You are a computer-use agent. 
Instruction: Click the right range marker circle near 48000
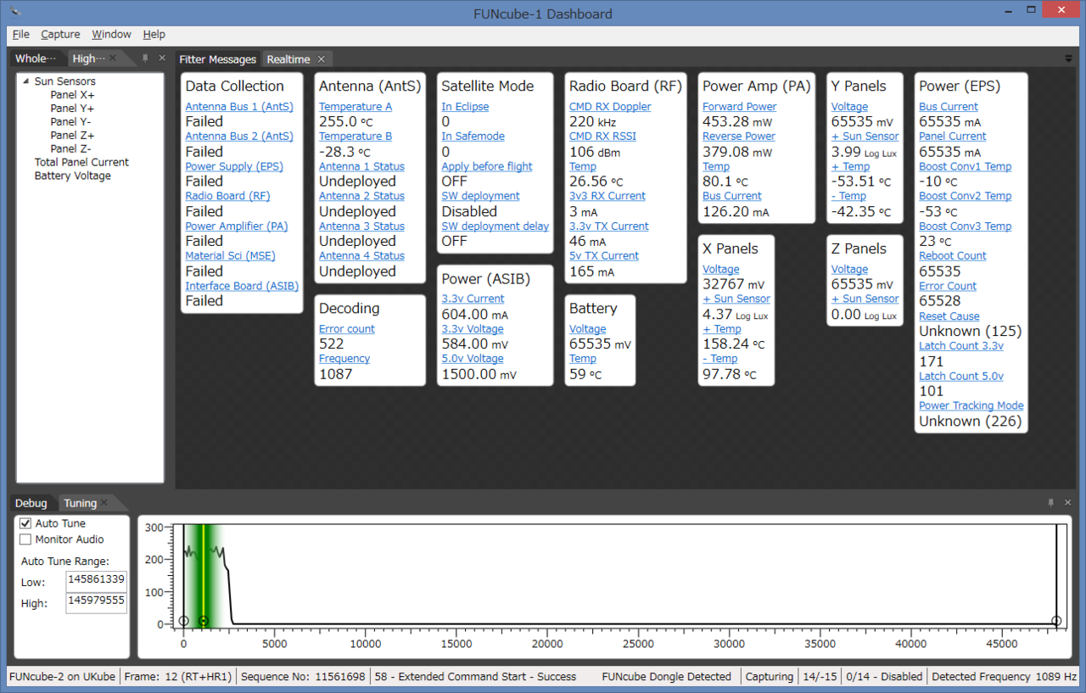click(1056, 621)
